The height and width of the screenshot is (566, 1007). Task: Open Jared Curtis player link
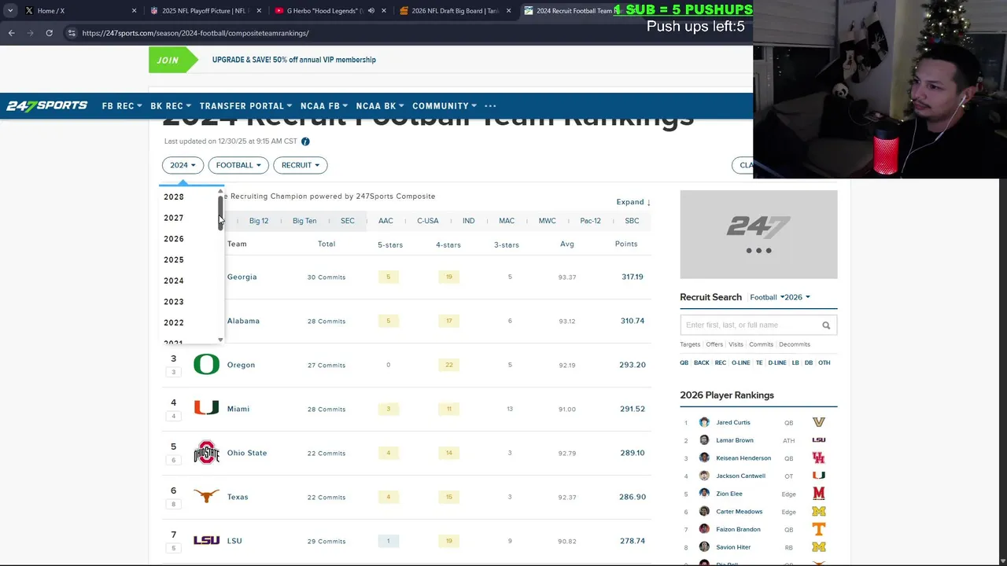733,423
